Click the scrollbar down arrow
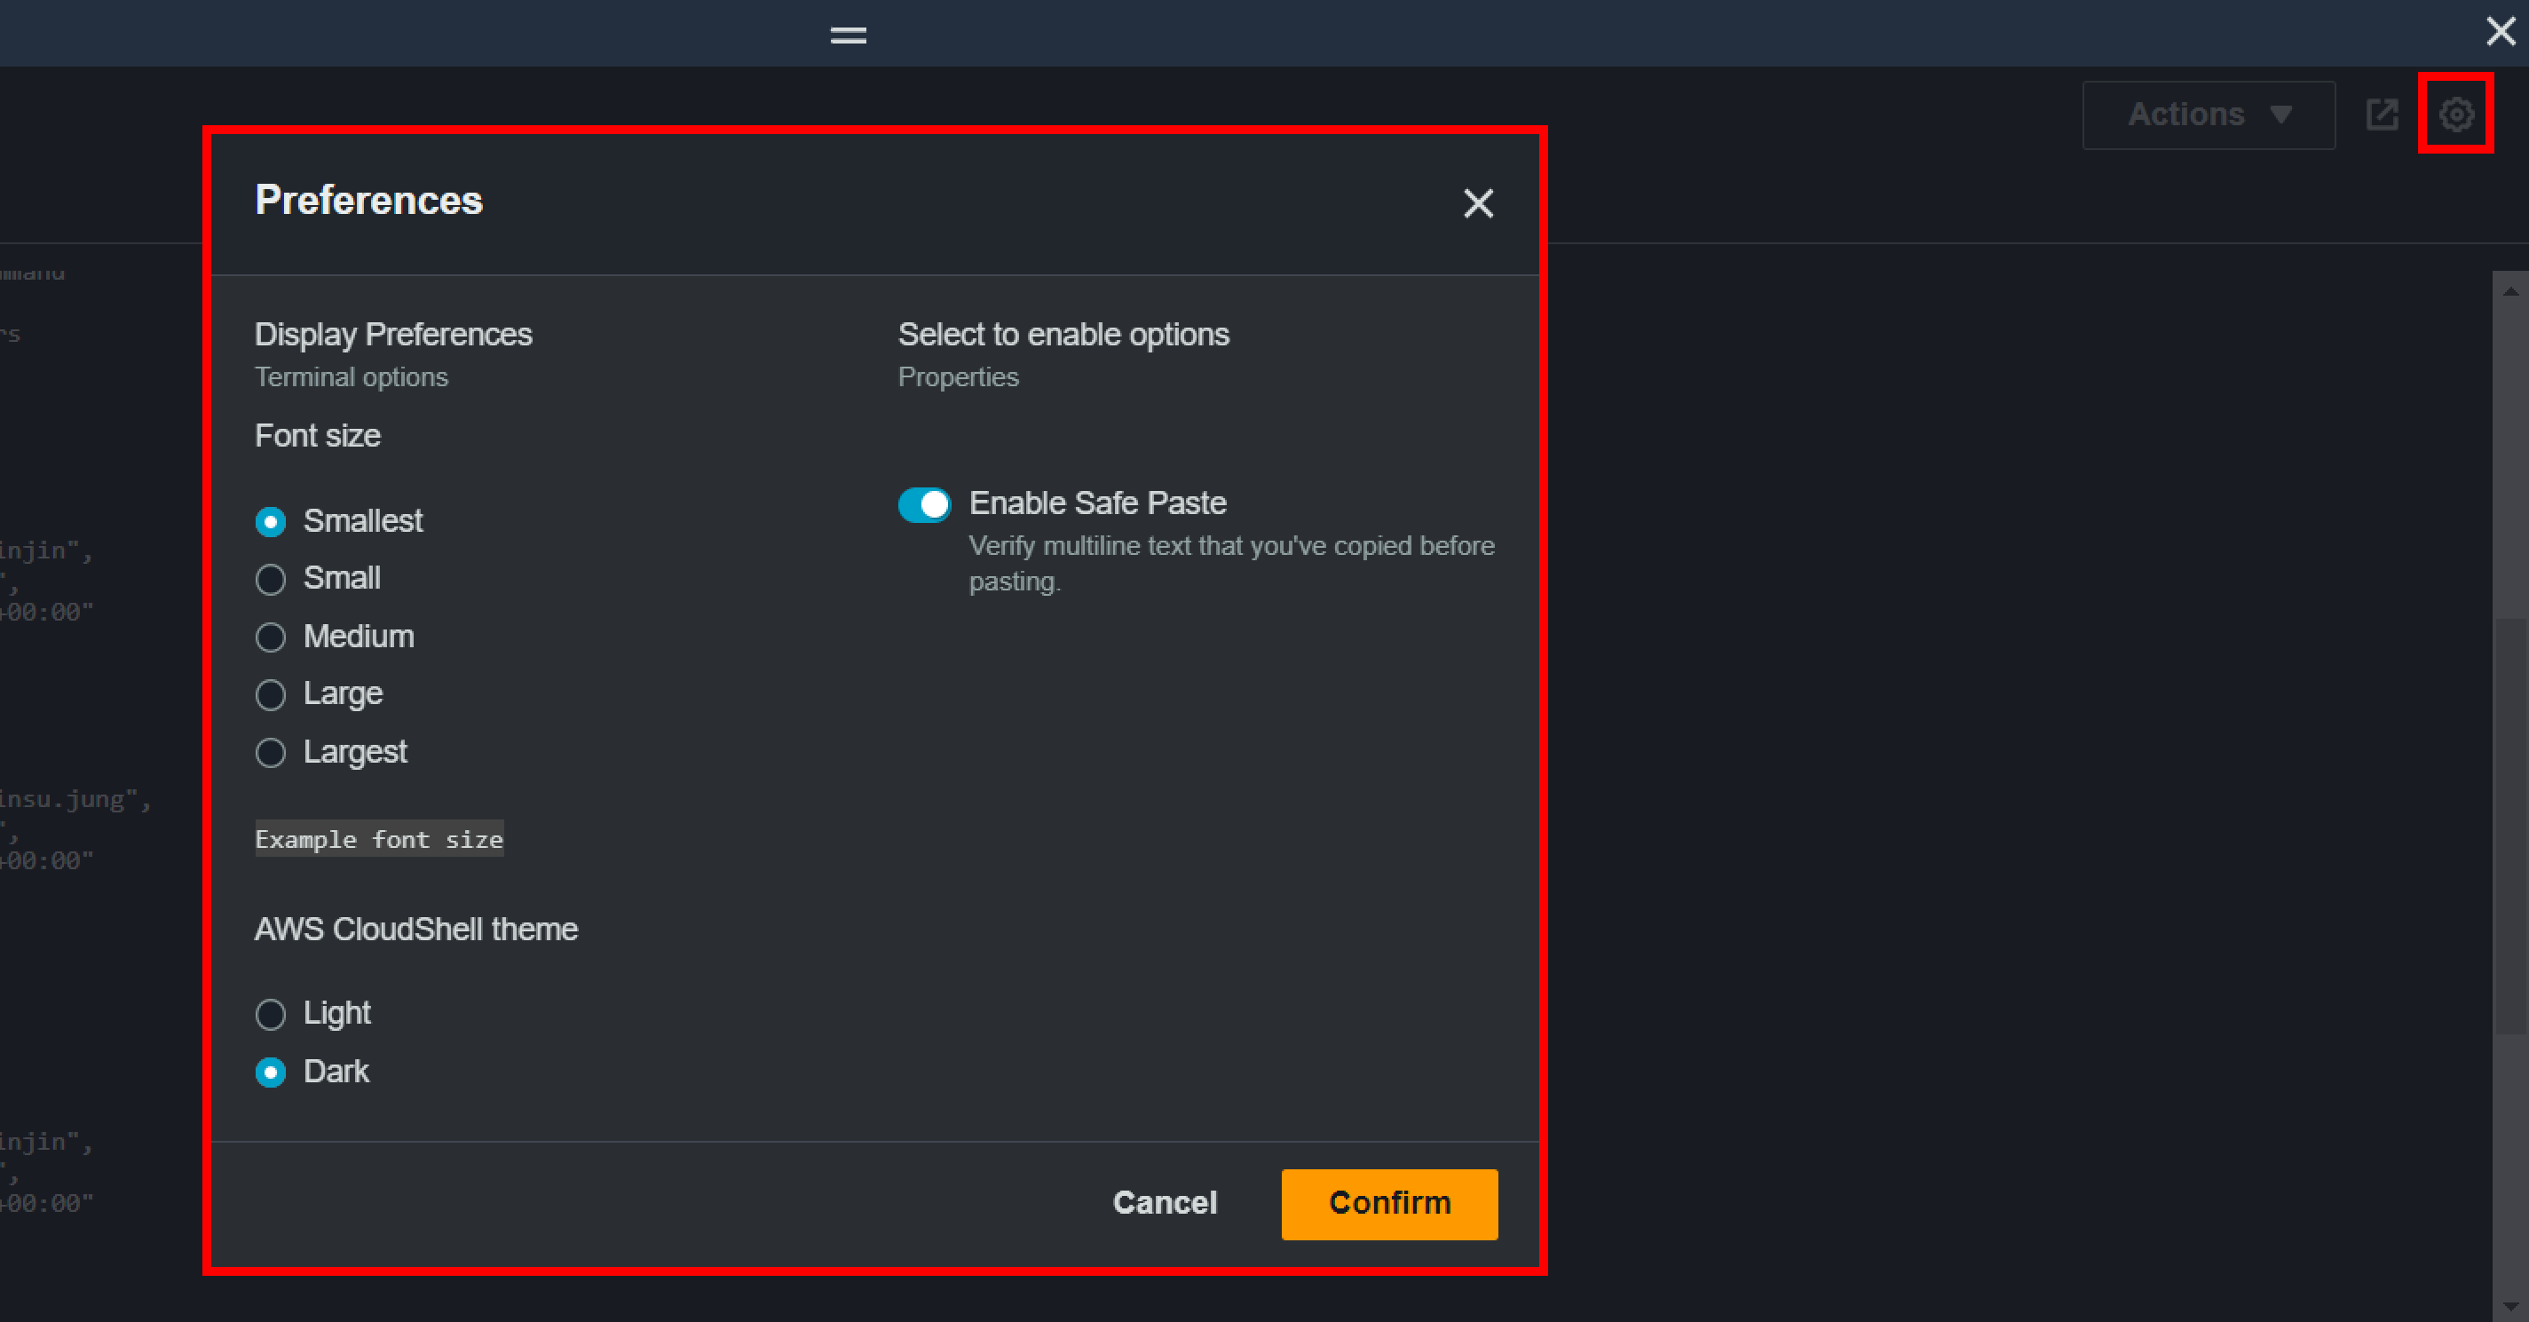 2510,1306
